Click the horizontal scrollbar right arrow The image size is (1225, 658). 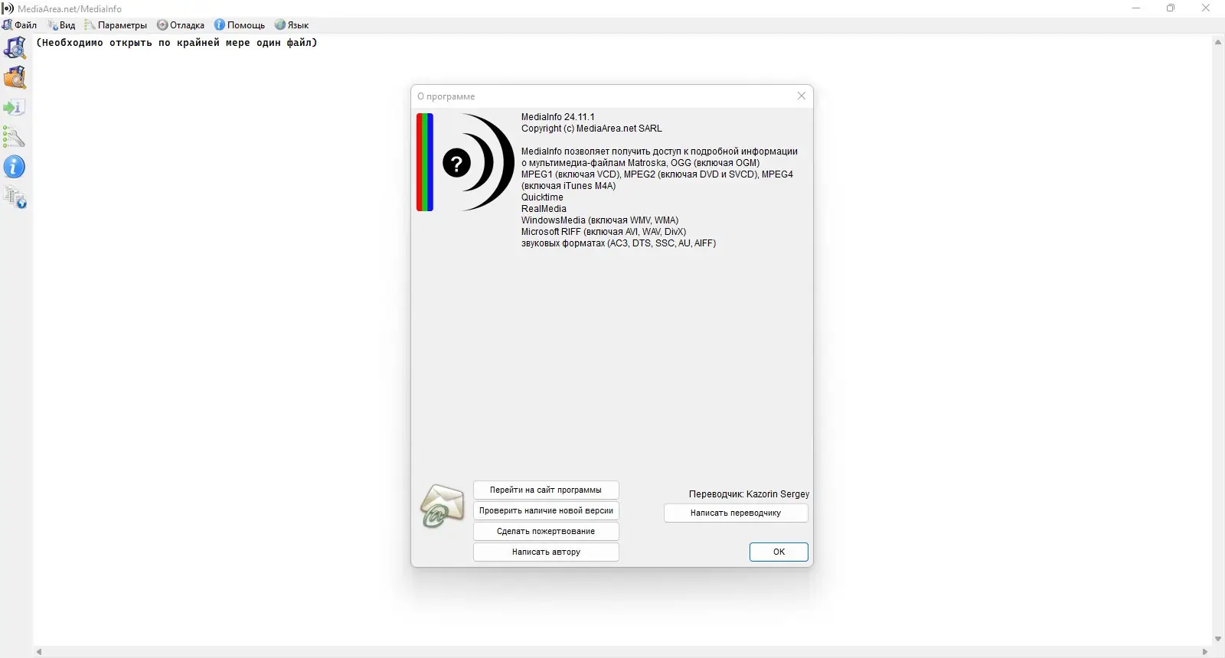(1205, 652)
